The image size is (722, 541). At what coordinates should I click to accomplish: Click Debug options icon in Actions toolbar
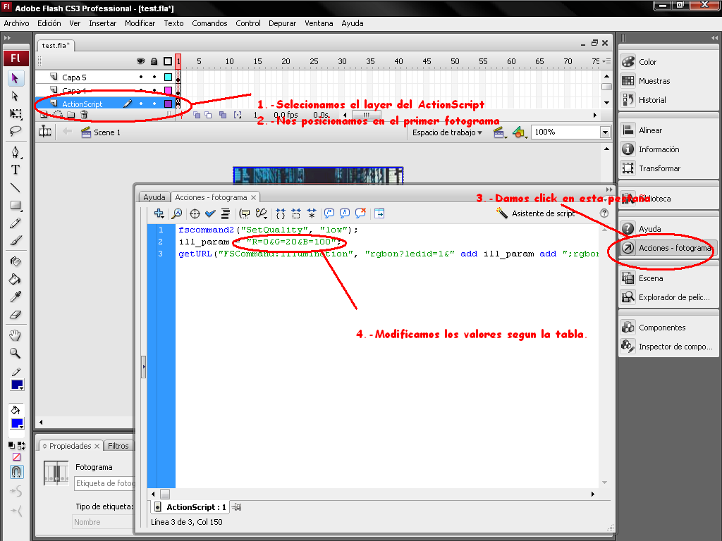pos(261,213)
